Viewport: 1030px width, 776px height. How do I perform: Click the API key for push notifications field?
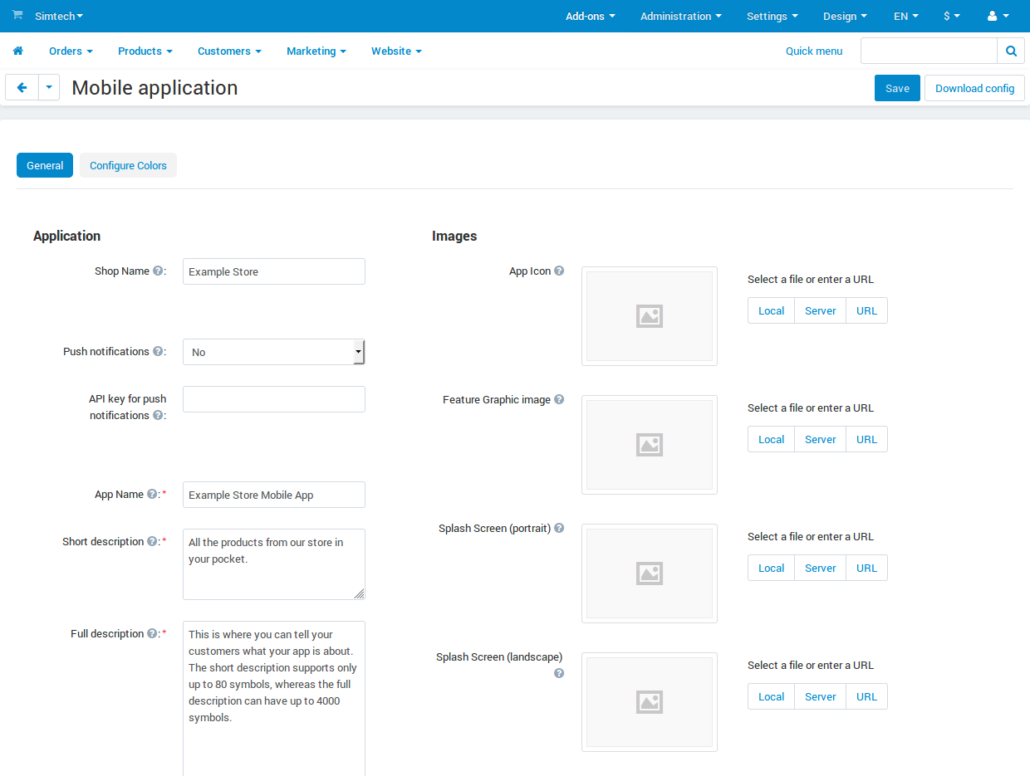tap(273, 399)
